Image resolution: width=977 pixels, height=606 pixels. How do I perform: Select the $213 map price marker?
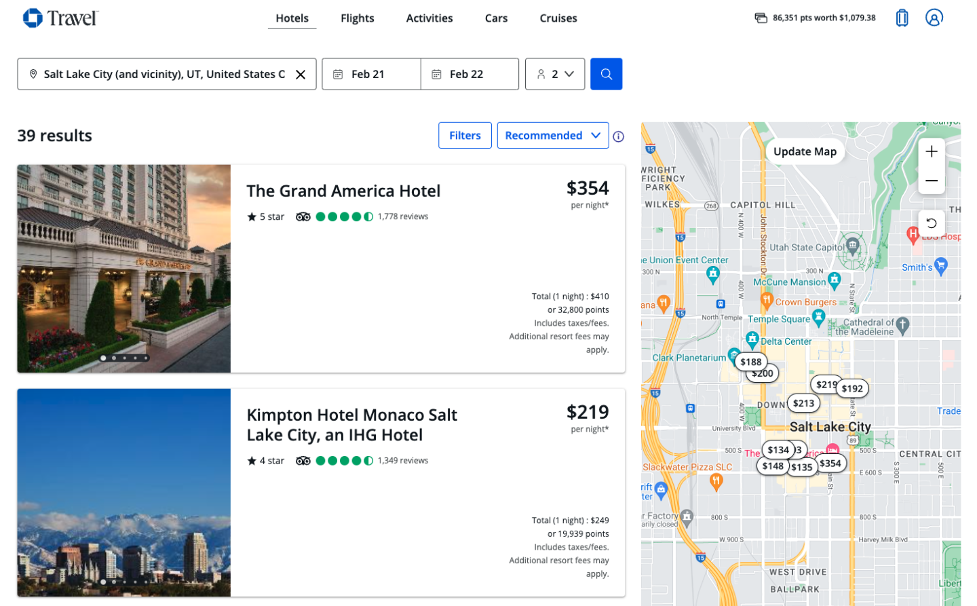click(x=803, y=403)
